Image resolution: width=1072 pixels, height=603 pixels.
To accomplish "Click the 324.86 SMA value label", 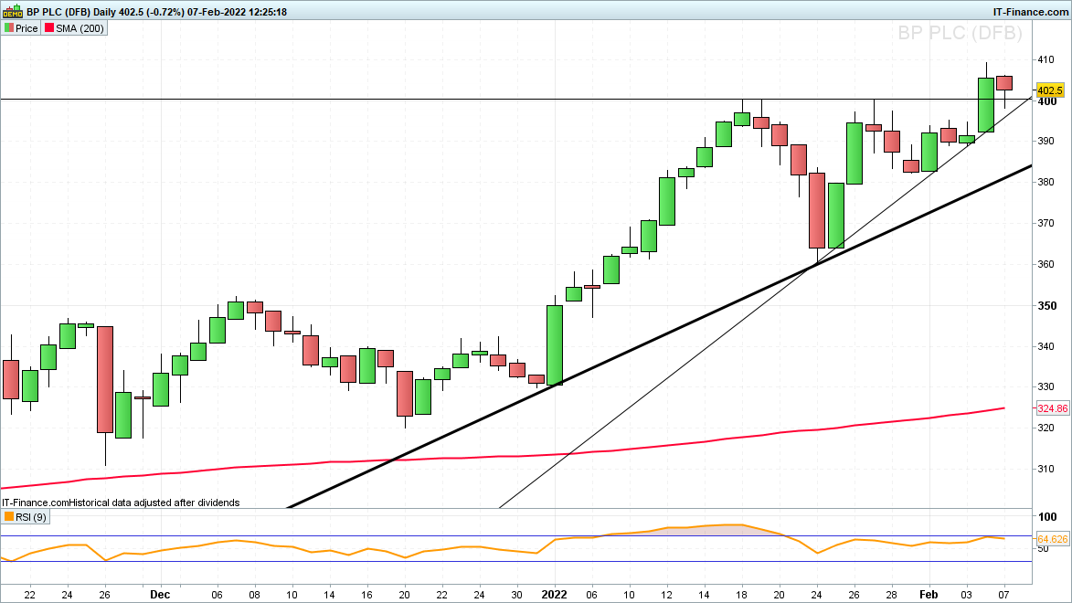I will pyautogui.click(x=1052, y=408).
